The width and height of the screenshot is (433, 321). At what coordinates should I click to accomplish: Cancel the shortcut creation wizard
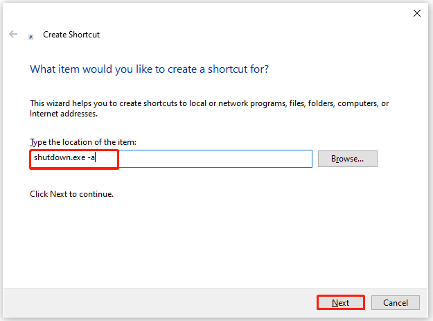[396, 303]
